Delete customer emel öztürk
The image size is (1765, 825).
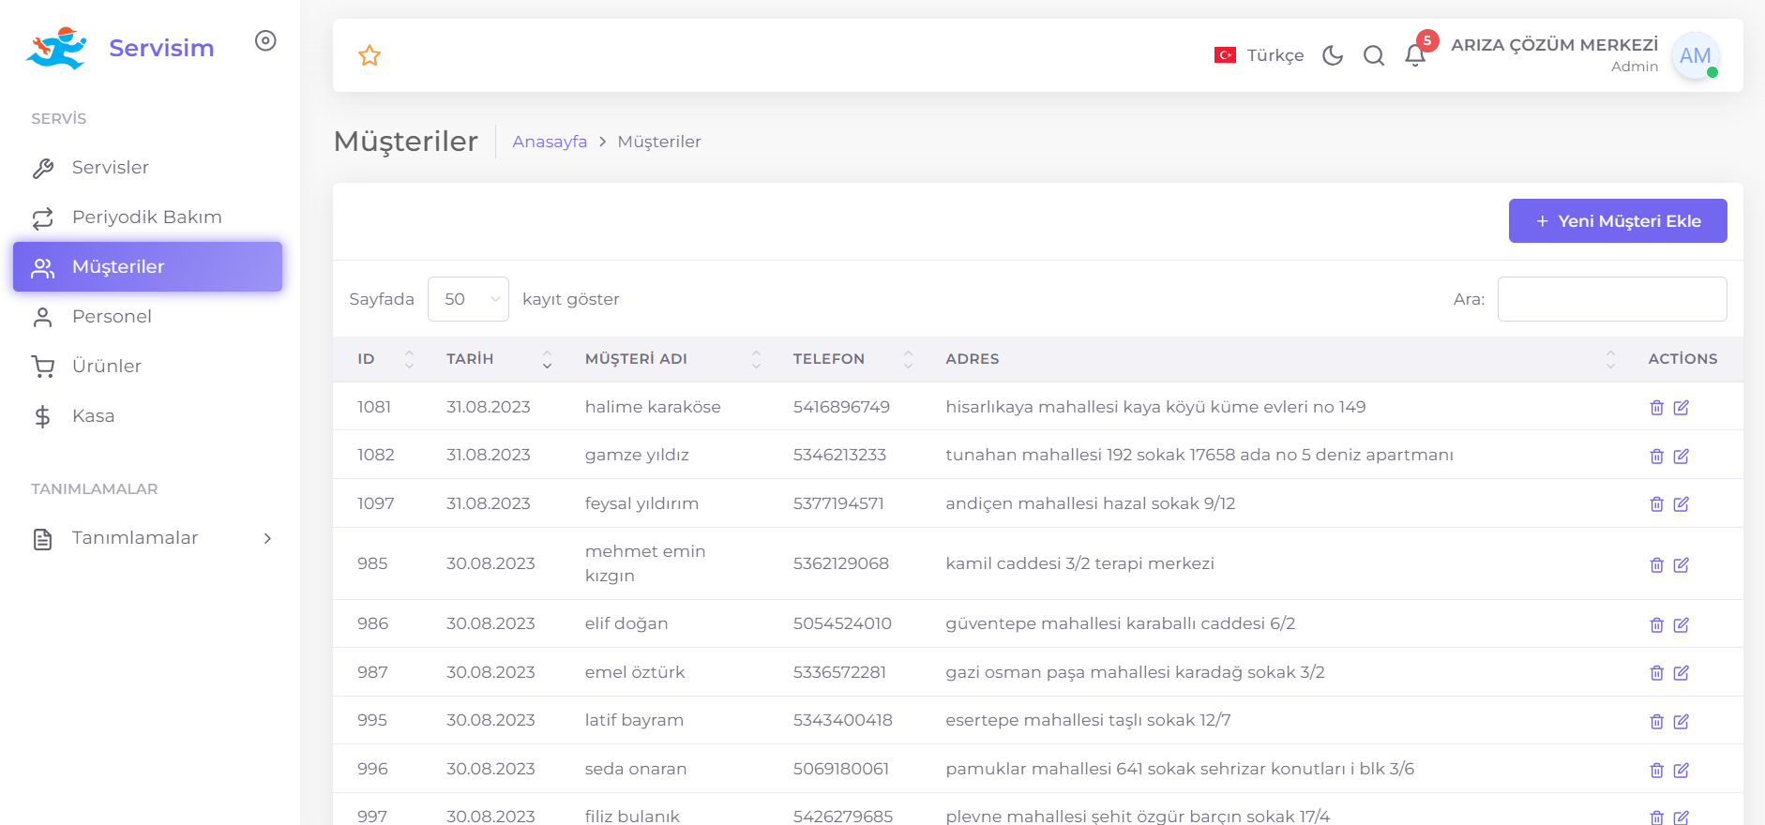(1657, 673)
